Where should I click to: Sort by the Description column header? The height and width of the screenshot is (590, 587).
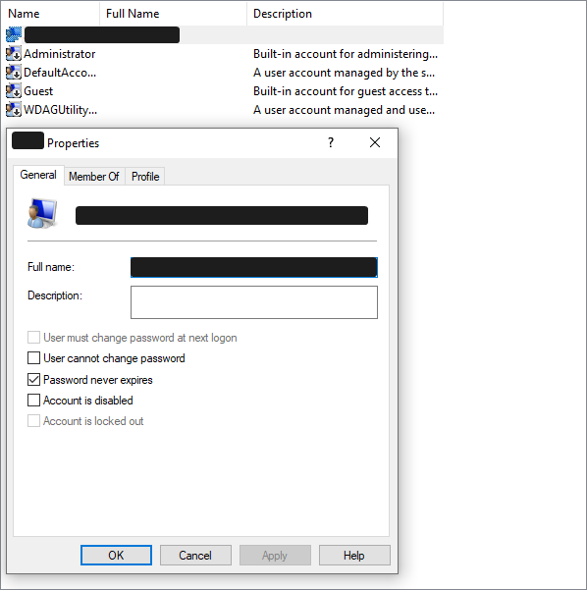click(346, 14)
